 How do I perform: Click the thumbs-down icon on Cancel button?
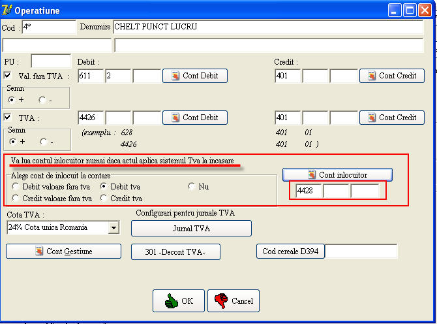(x=220, y=301)
